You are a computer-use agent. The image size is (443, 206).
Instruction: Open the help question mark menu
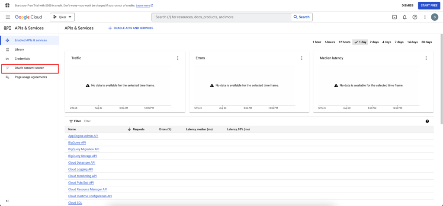415,17
